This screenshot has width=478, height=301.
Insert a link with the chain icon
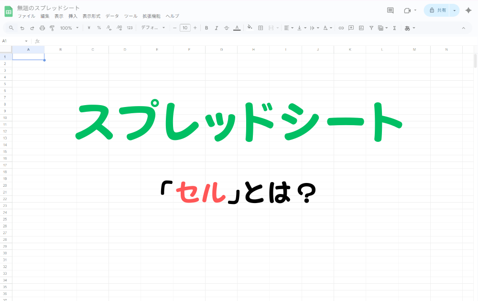341,28
